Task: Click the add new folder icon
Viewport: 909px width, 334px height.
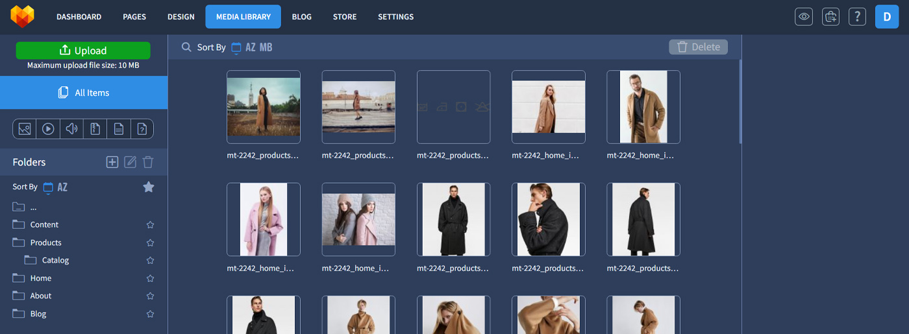Action: [x=112, y=162]
